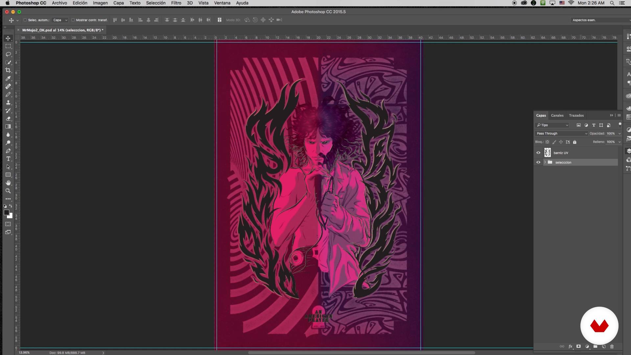Viewport: 631px width, 355px height.
Task: Select the Path Selection tool
Action: [8, 167]
